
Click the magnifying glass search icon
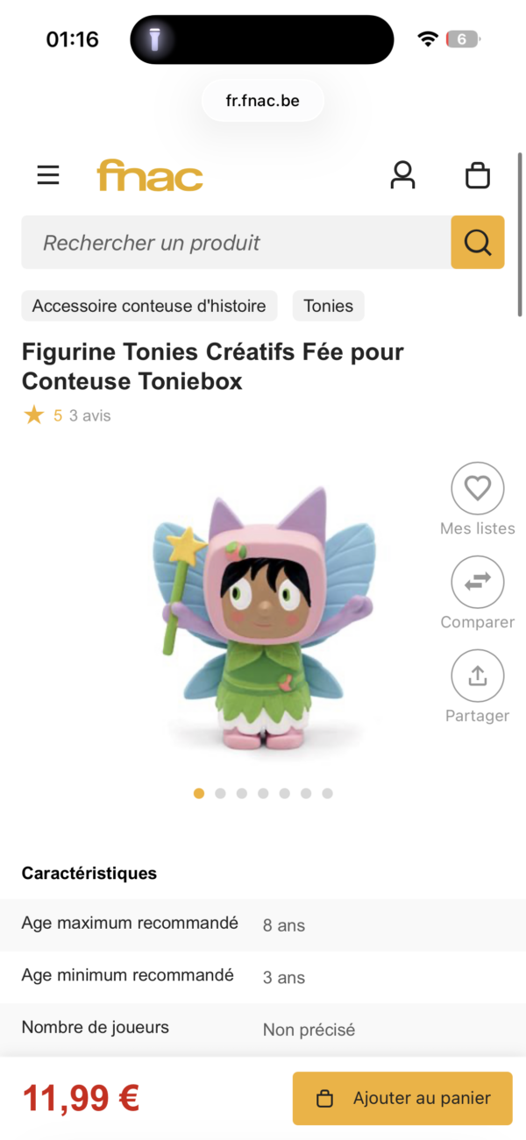(x=477, y=242)
